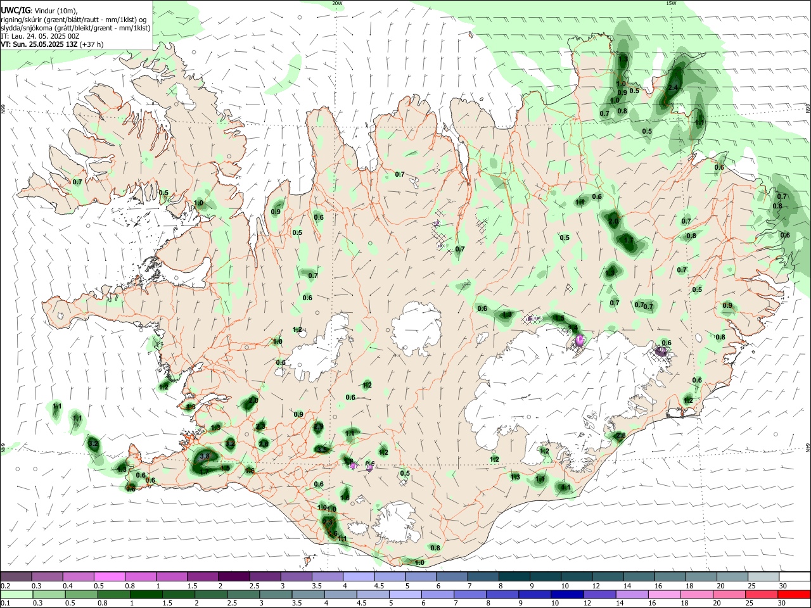The height and width of the screenshot is (608, 811).
Task: Pick snow legend swatch between 12 and 14
Action: point(608,577)
